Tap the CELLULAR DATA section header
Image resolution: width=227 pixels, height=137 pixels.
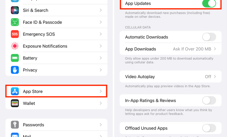point(138,27)
